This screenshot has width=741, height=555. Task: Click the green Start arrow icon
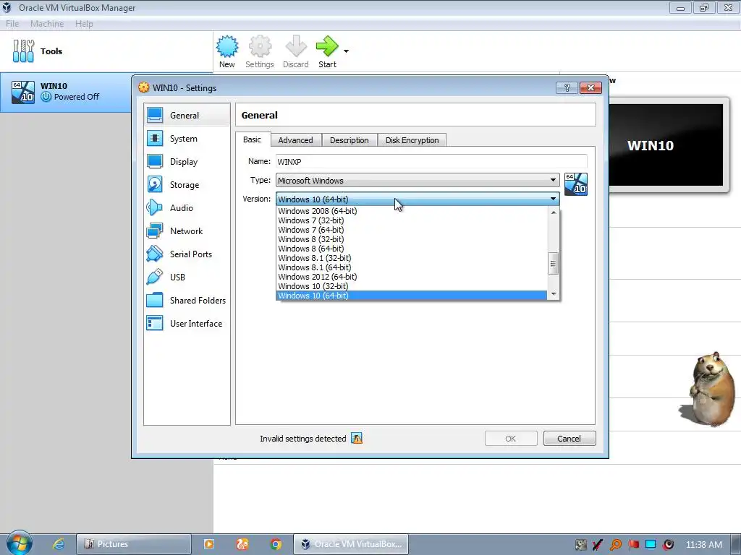(327, 46)
